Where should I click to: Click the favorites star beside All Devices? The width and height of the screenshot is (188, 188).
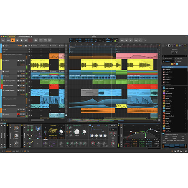tap(185, 50)
